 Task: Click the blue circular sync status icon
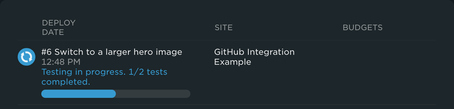pos(27,57)
